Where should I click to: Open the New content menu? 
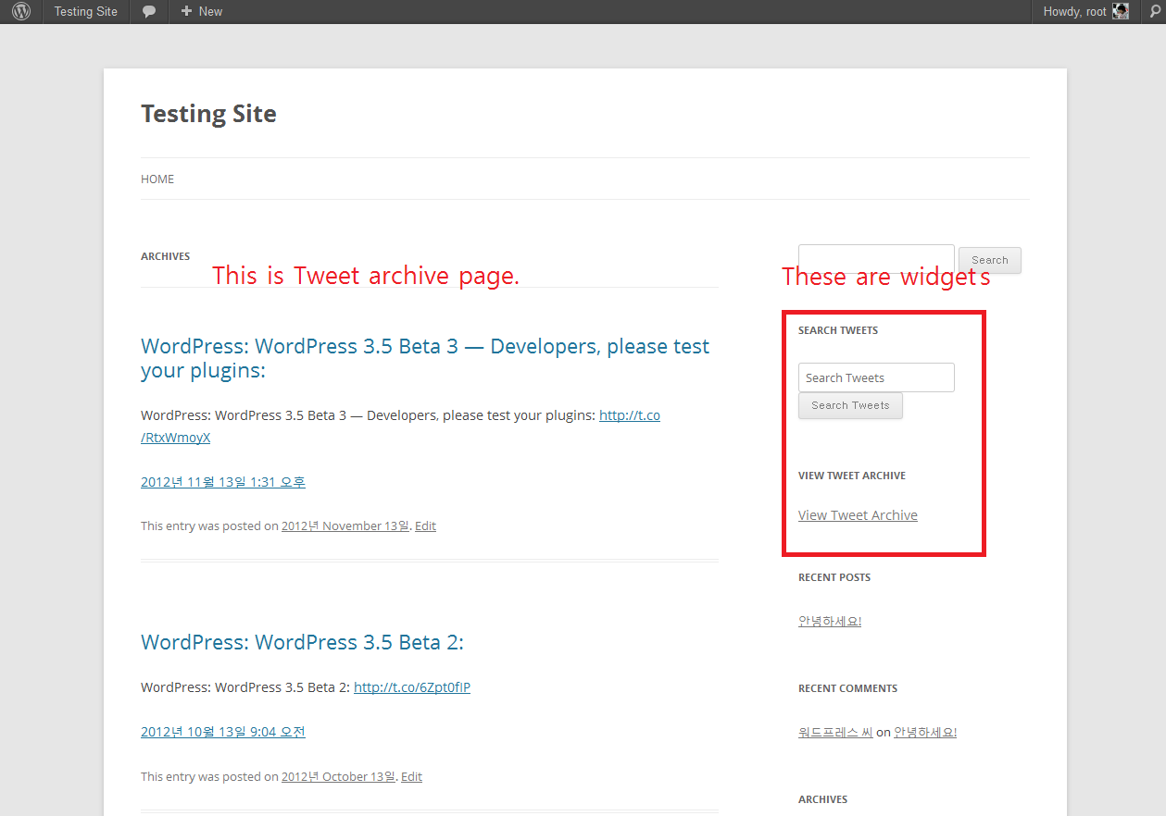coord(201,12)
